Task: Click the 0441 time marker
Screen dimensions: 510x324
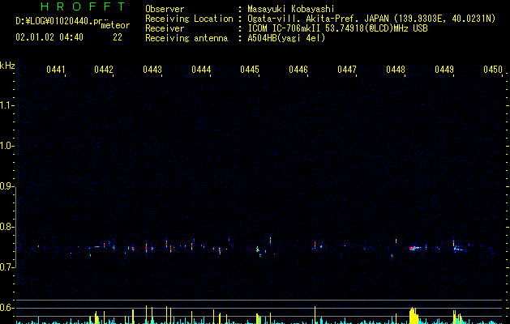Action: coord(56,69)
